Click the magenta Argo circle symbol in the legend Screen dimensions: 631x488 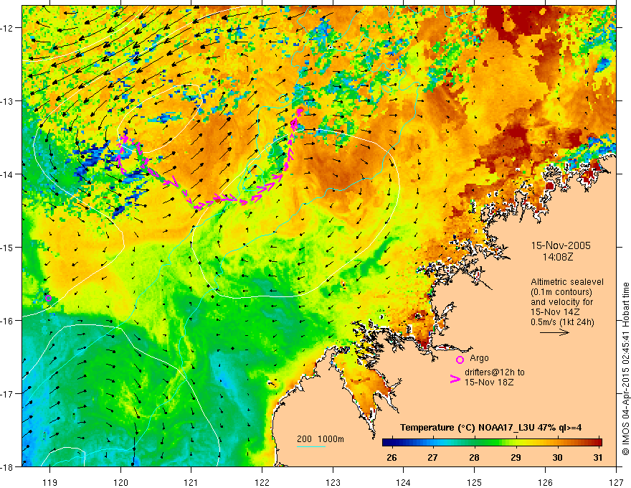(460, 360)
